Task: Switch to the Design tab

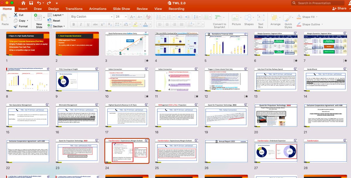Action: pyautogui.click(x=54, y=9)
